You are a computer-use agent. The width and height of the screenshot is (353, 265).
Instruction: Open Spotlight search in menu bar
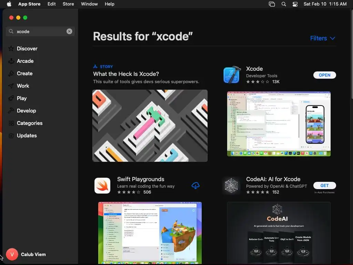(284, 4)
